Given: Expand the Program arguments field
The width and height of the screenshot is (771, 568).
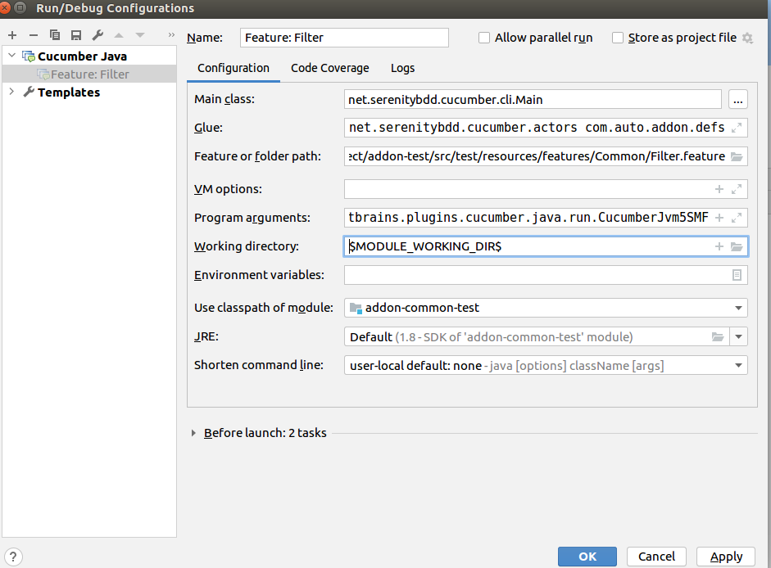Looking at the screenshot, I should click(736, 218).
